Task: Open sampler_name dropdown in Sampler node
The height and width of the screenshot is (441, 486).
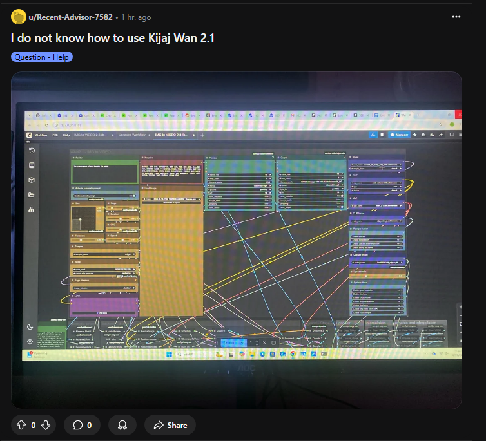Action: click(x=104, y=254)
